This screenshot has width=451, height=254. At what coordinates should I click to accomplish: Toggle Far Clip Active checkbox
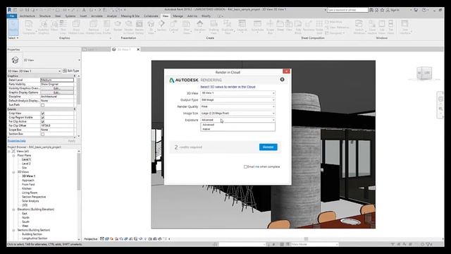click(42, 122)
